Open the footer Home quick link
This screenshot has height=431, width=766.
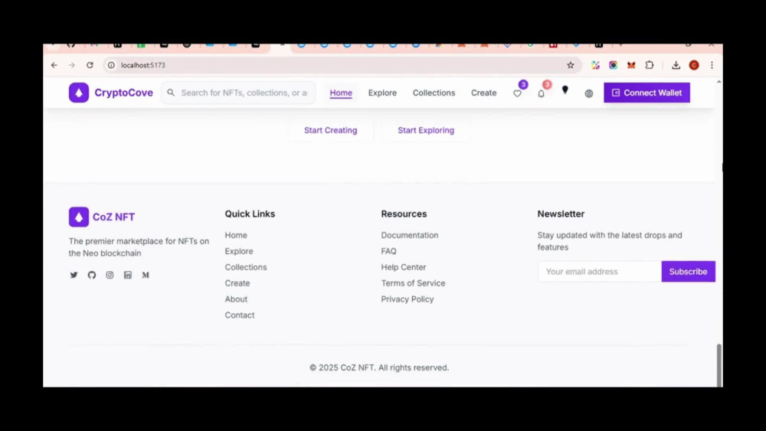point(236,235)
